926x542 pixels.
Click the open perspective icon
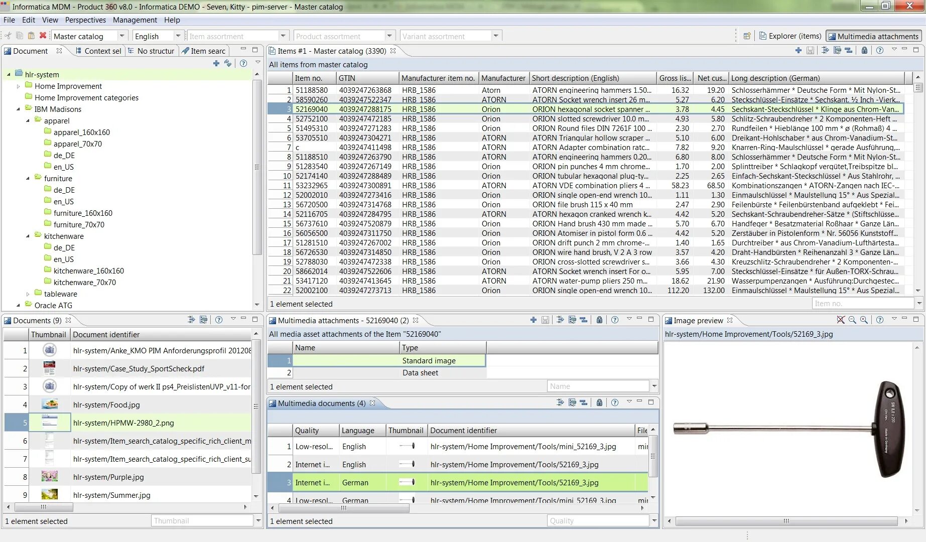(x=747, y=36)
